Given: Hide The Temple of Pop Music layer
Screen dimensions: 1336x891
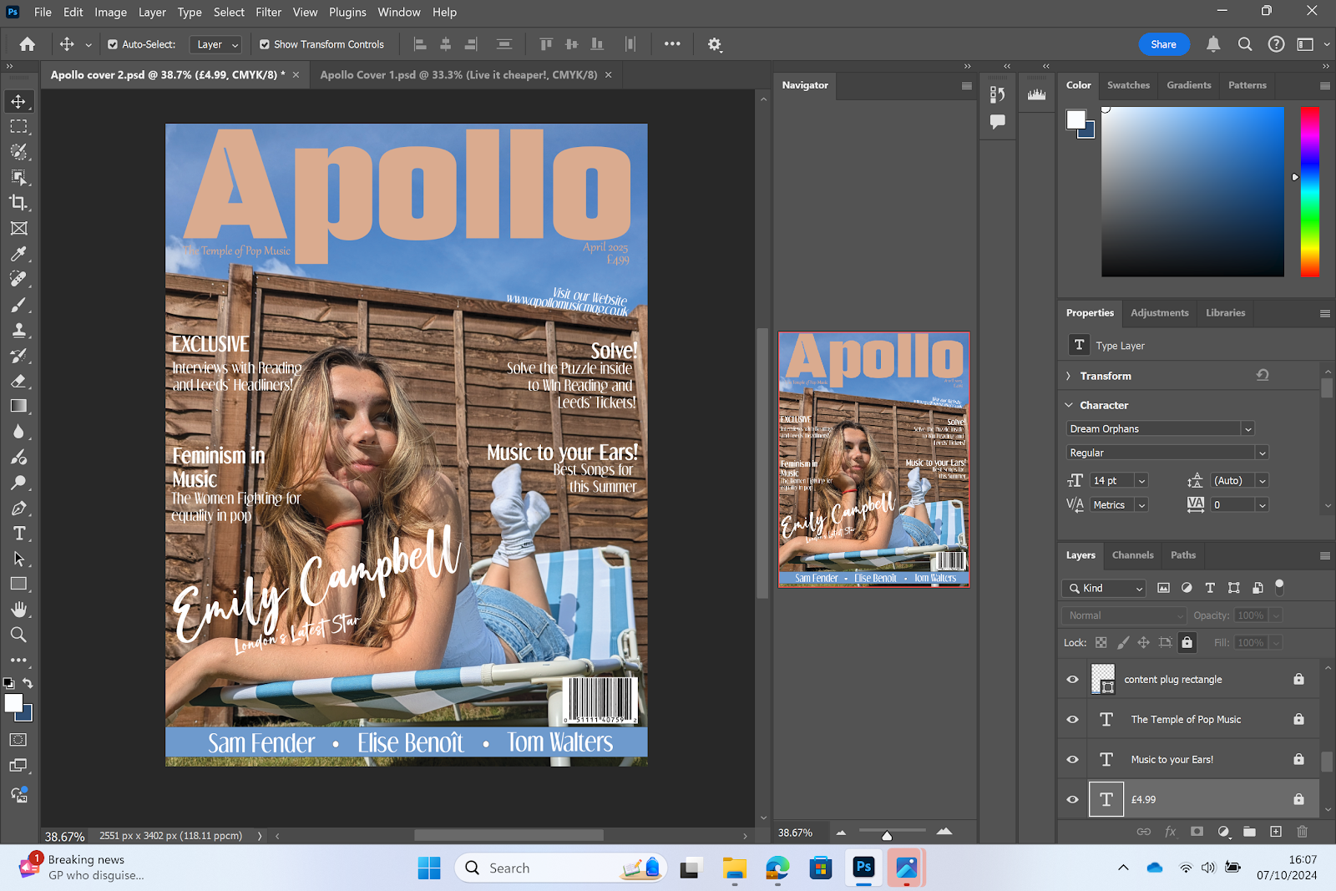Looking at the screenshot, I should coord(1073,719).
